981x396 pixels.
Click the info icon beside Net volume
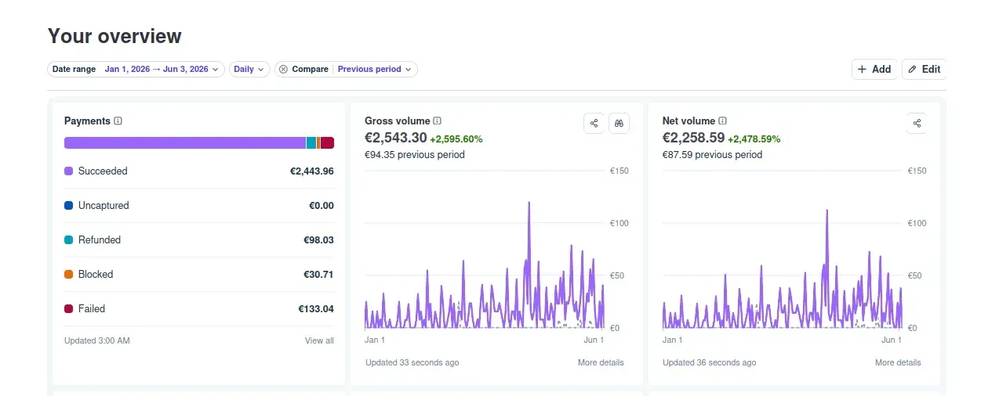tap(723, 121)
